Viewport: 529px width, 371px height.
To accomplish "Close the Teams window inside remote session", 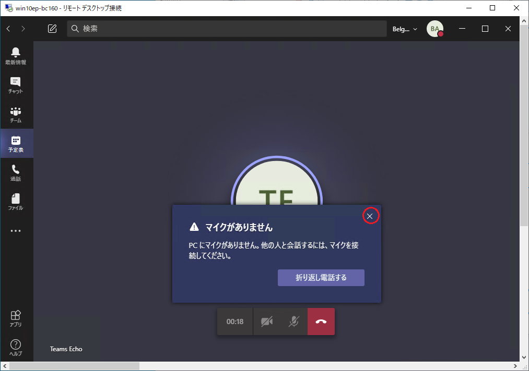I will tap(508, 29).
